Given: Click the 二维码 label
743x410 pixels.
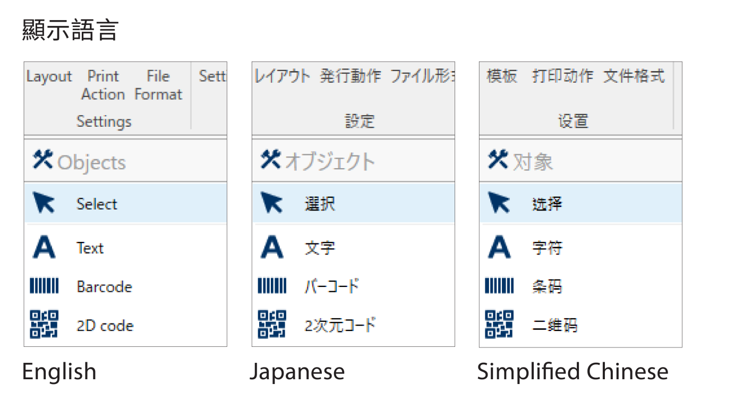Looking at the screenshot, I should 554,325.
